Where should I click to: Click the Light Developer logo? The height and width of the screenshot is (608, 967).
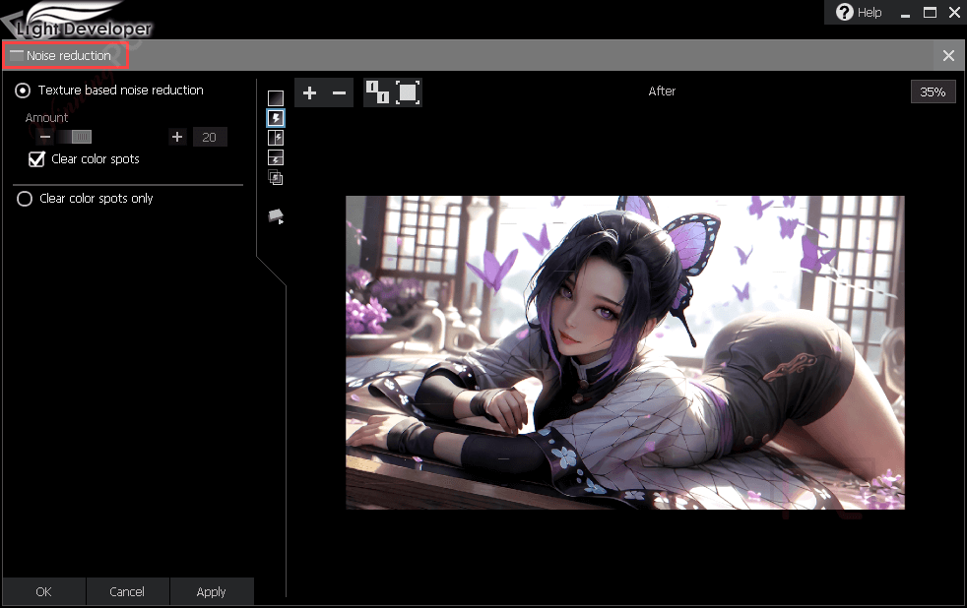click(x=79, y=21)
